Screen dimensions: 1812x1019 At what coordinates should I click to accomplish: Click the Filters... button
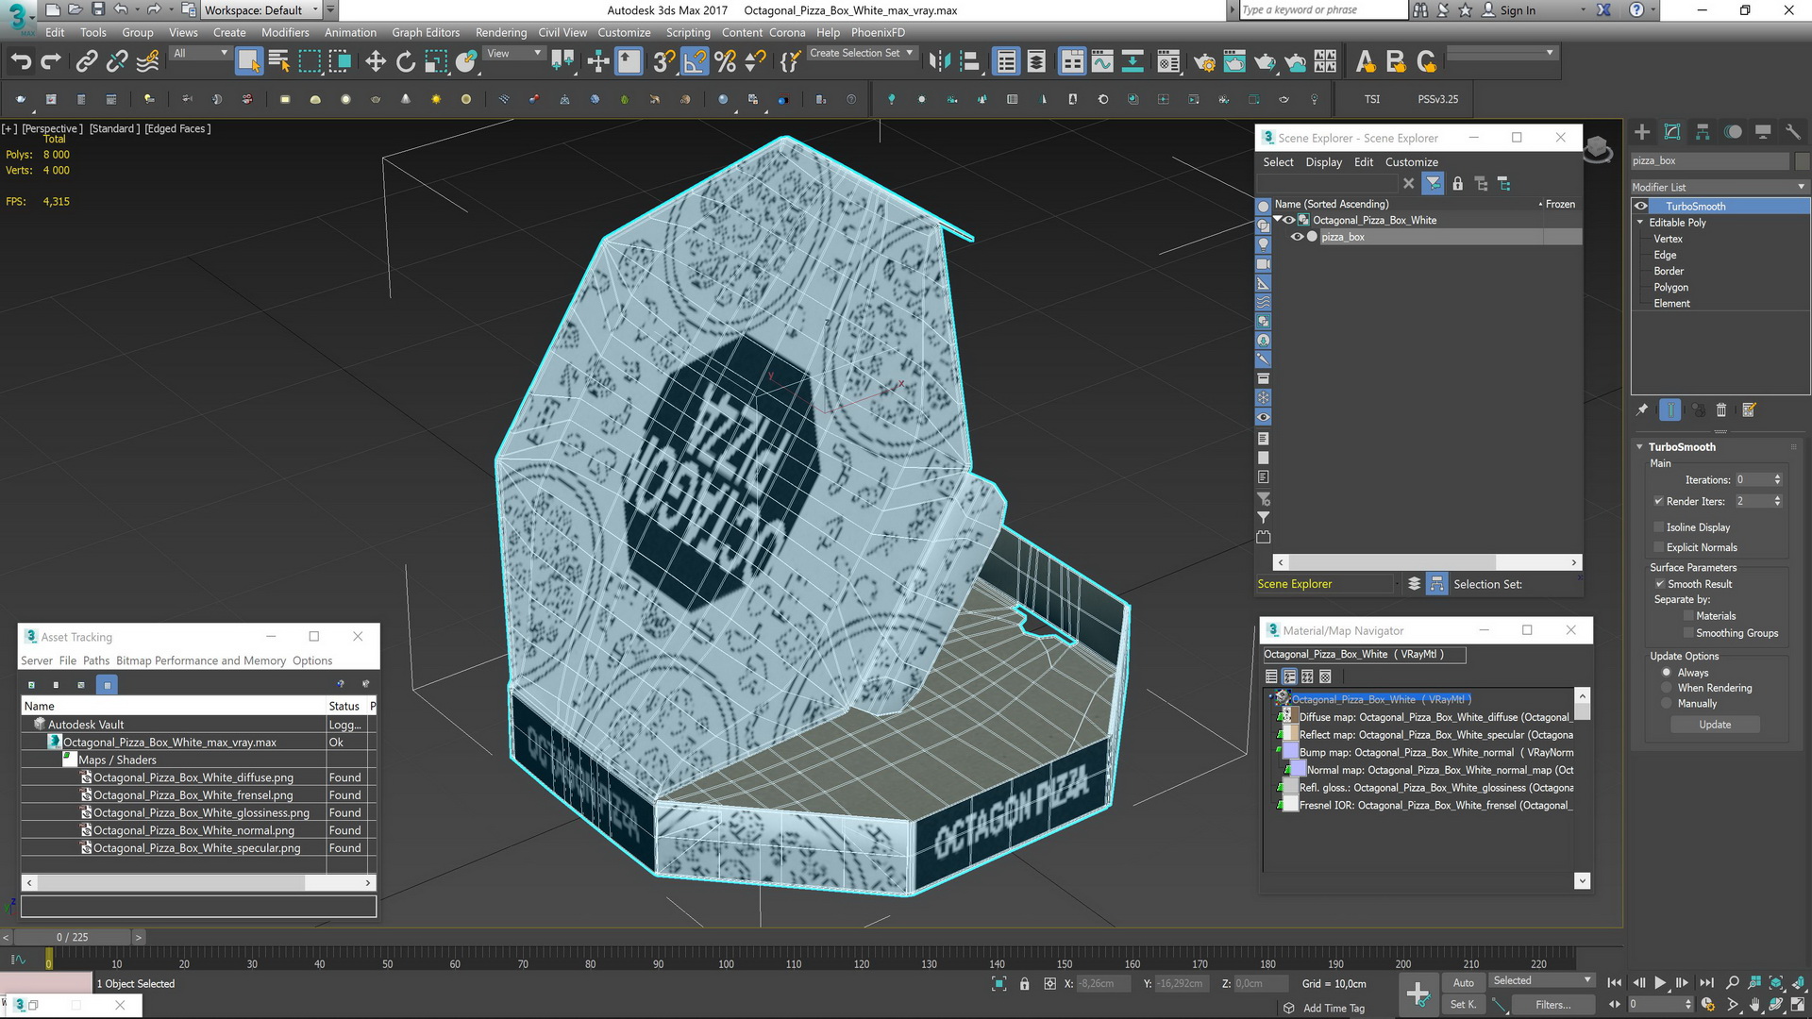1552,1005
